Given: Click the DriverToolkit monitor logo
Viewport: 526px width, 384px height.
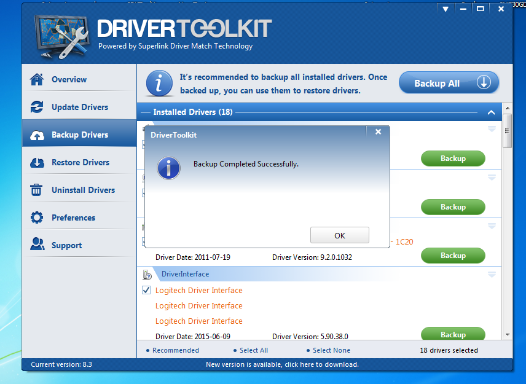Looking at the screenshot, I should point(62,36).
